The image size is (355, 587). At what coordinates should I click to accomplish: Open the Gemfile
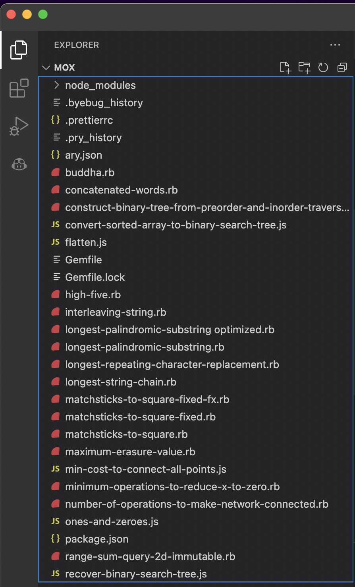tap(83, 259)
